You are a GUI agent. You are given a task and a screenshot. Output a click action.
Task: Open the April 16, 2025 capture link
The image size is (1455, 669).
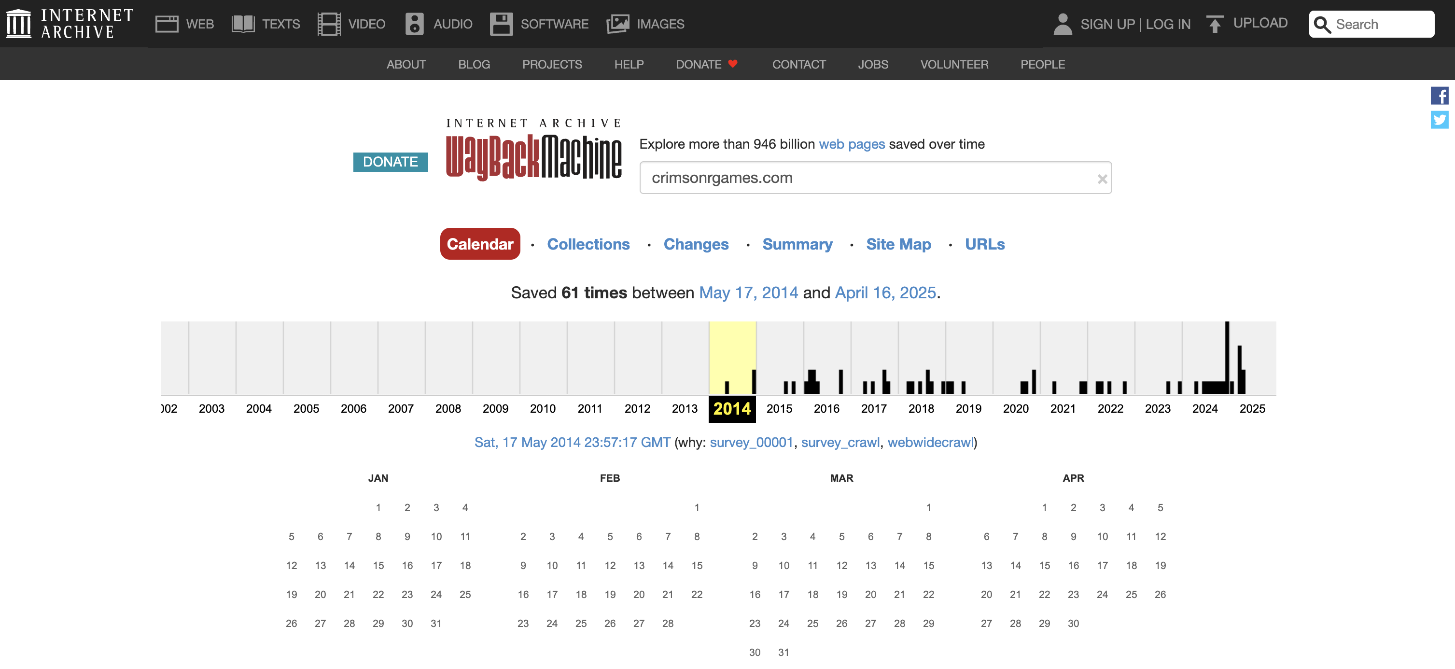[x=885, y=293]
